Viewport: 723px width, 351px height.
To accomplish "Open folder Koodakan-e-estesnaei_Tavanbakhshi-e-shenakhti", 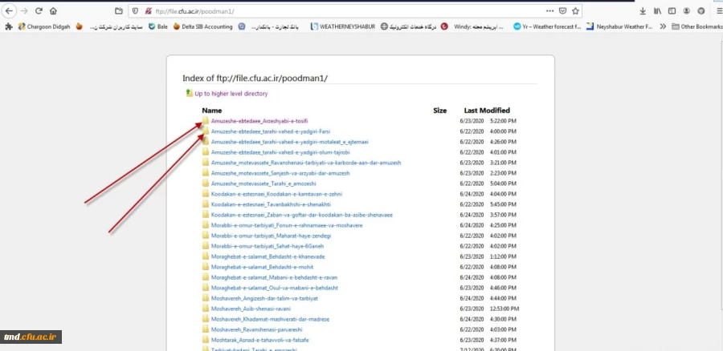I will [x=268, y=204].
